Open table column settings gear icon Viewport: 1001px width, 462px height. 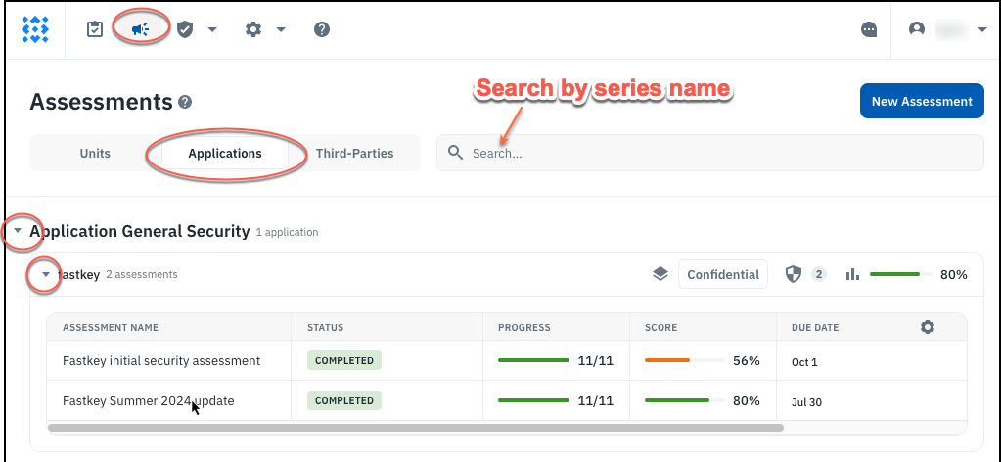coord(927,327)
